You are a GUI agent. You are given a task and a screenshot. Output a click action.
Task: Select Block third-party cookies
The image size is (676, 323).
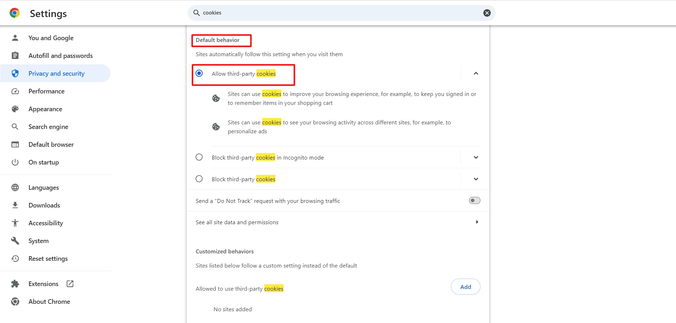[x=199, y=179]
